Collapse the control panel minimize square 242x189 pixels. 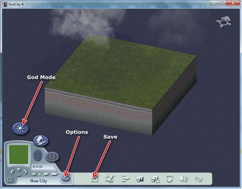tap(10, 180)
